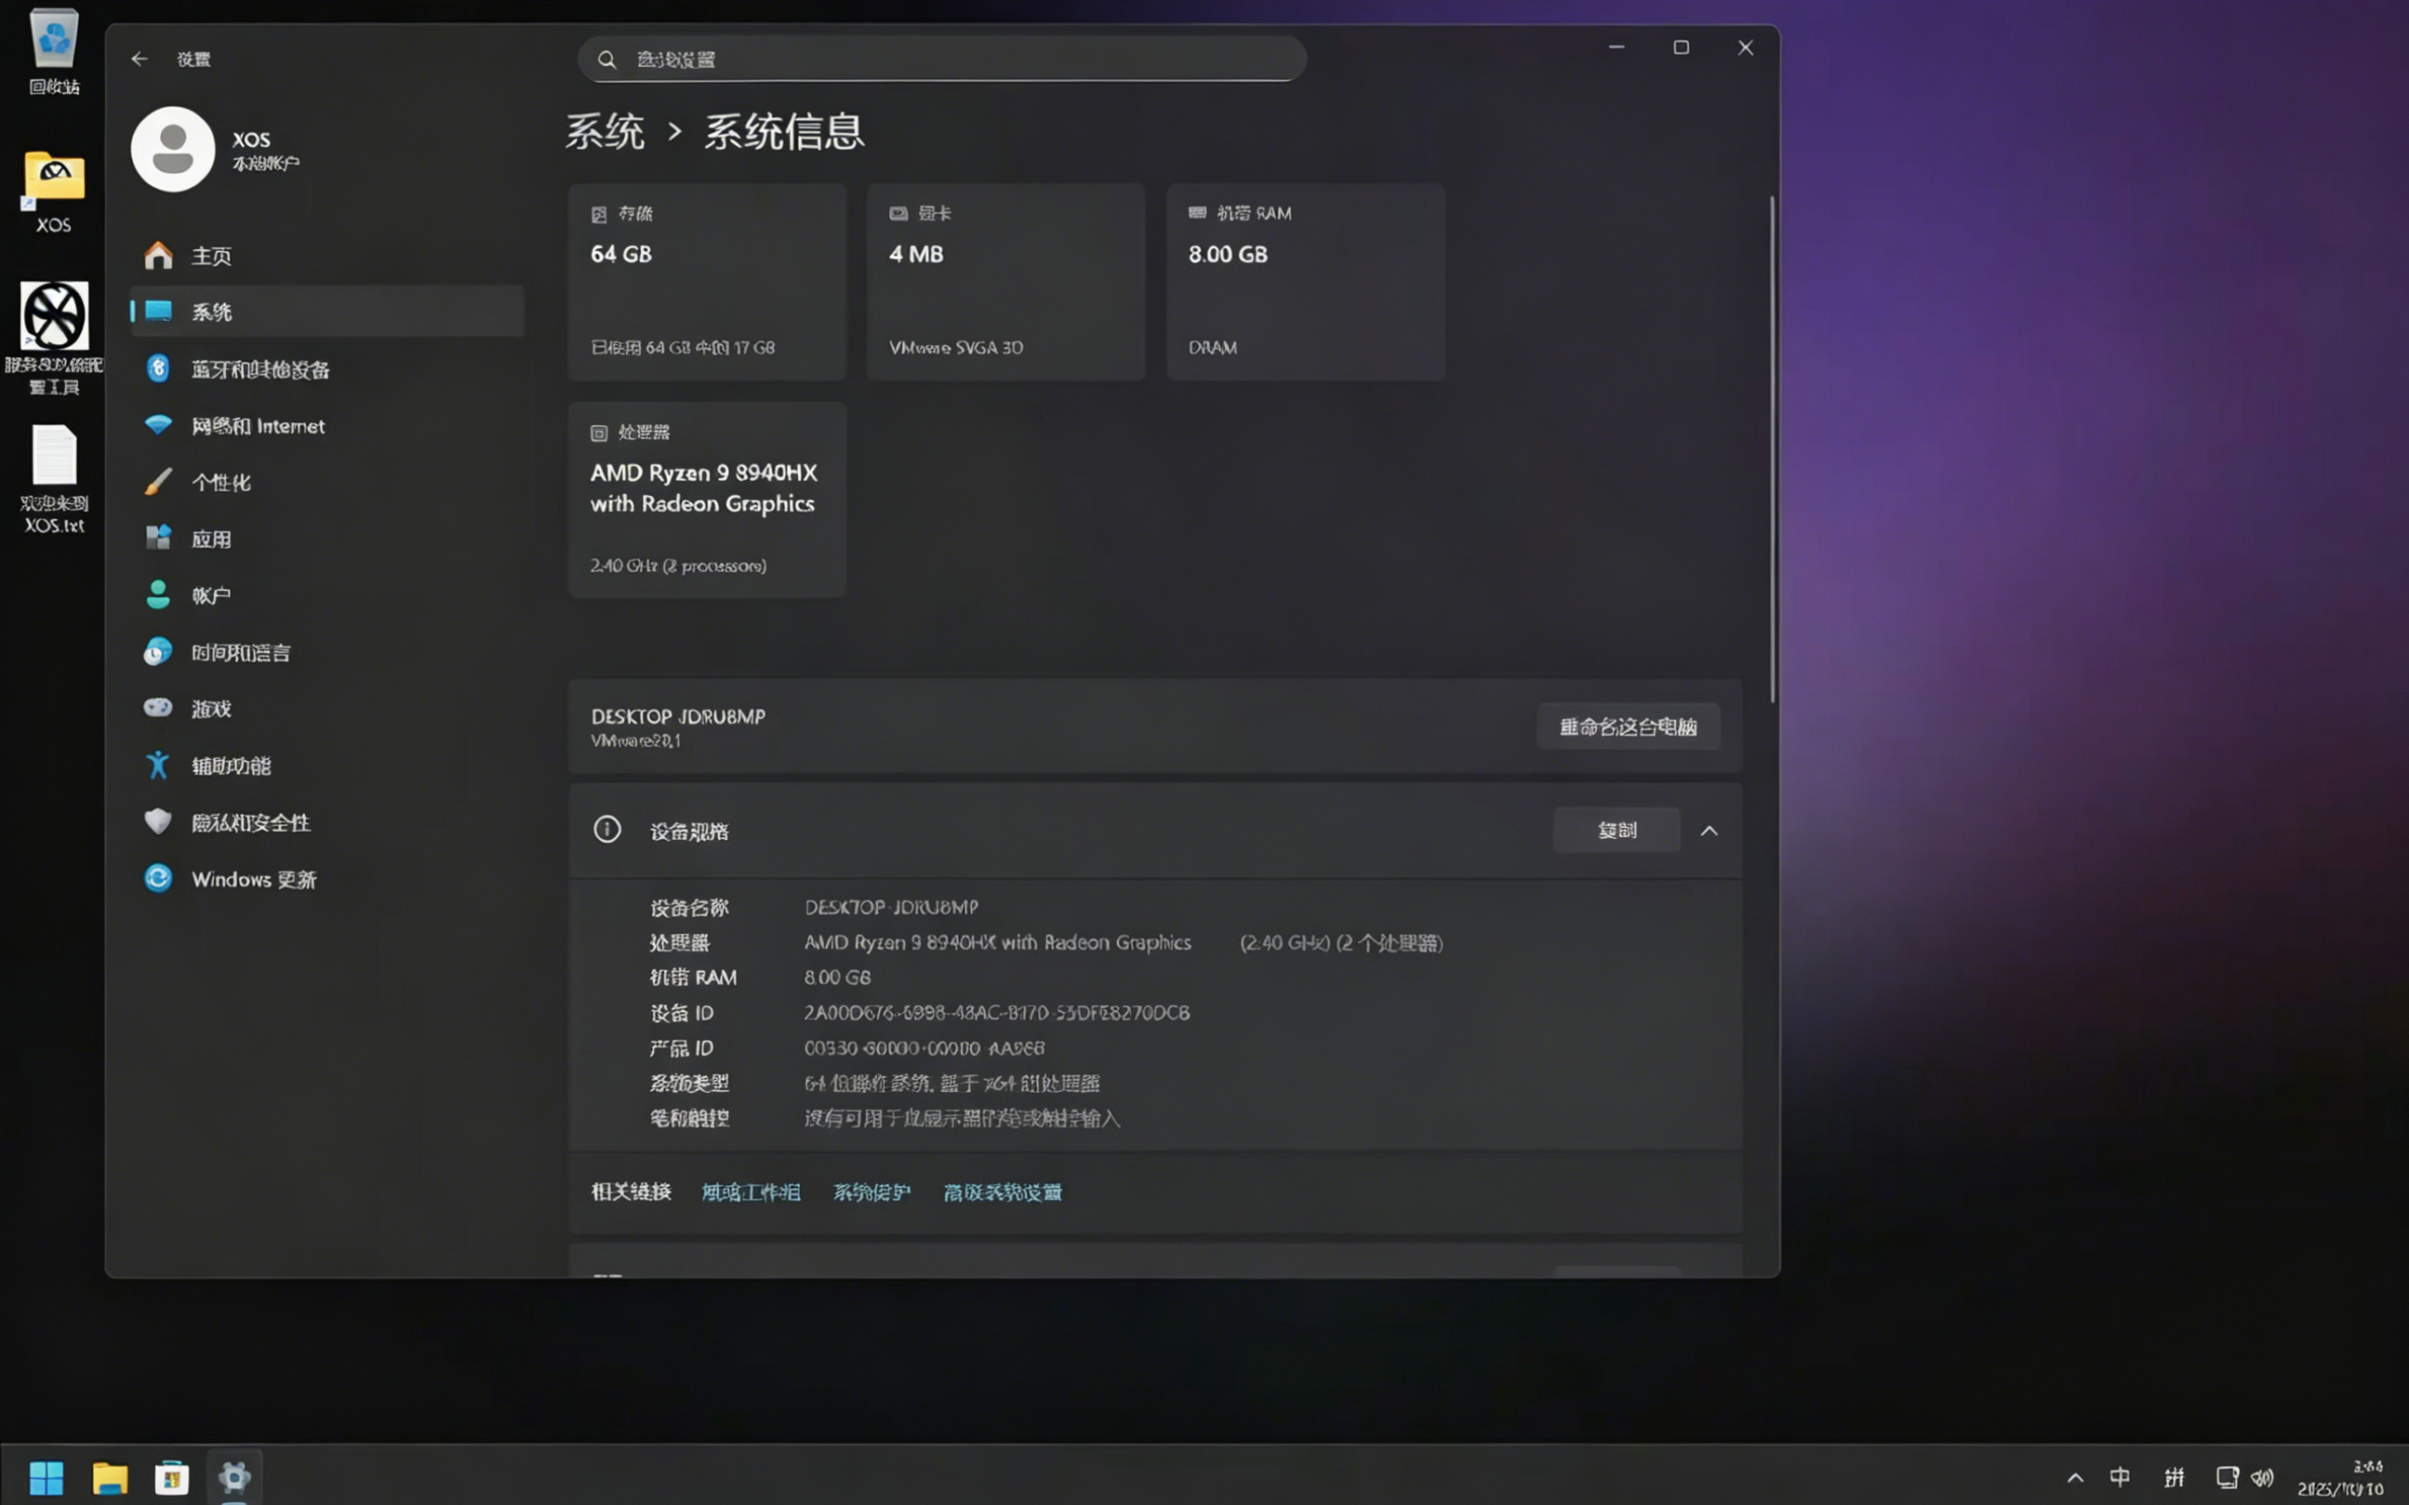The width and height of the screenshot is (2409, 1505).
Task: Select the 应用 apps icon in sidebar
Action: click(158, 539)
